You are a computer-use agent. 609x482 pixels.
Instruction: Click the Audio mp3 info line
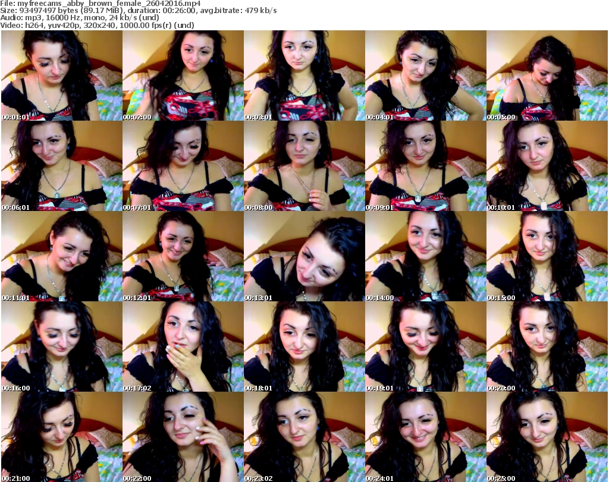coord(80,18)
